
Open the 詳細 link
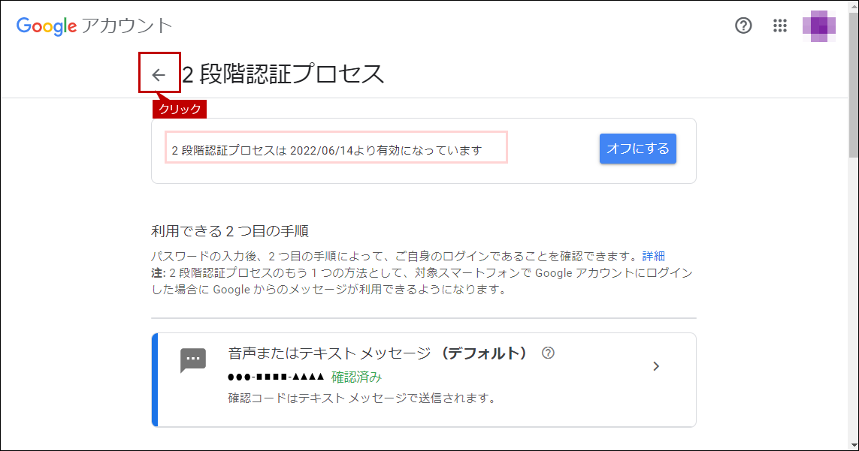(x=653, y=256)
